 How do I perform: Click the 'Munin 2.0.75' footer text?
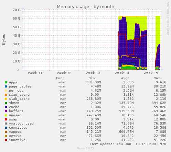click(x=85, y=148)
